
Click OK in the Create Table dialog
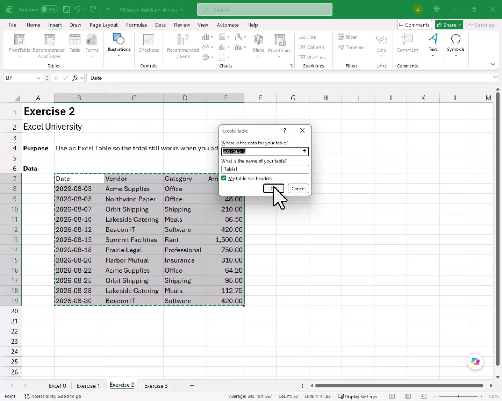pos(274,189)
